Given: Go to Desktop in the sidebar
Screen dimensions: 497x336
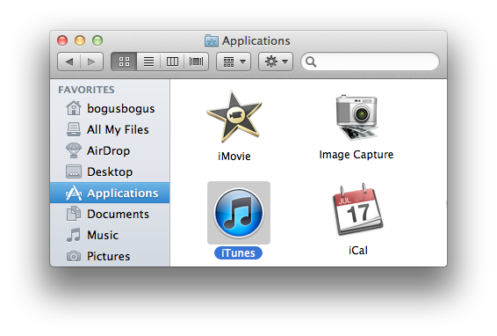Looking at the screenshot, I should coord(110,172).
